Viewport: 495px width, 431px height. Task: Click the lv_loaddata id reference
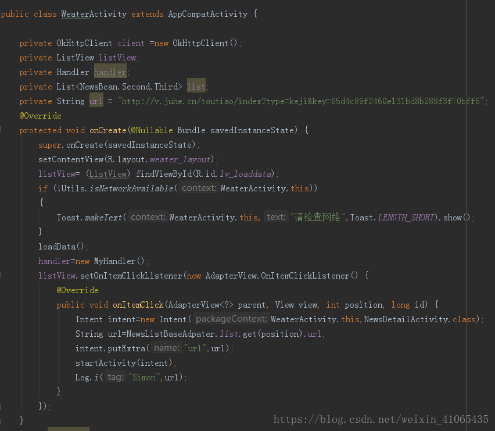point(245,174)
